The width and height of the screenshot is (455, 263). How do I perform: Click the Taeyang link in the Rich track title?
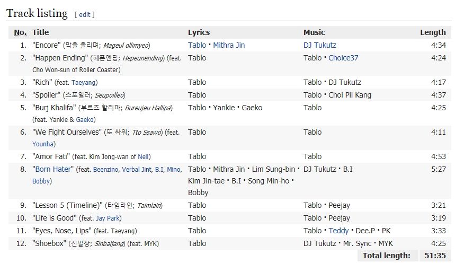[x=84, y=83]
